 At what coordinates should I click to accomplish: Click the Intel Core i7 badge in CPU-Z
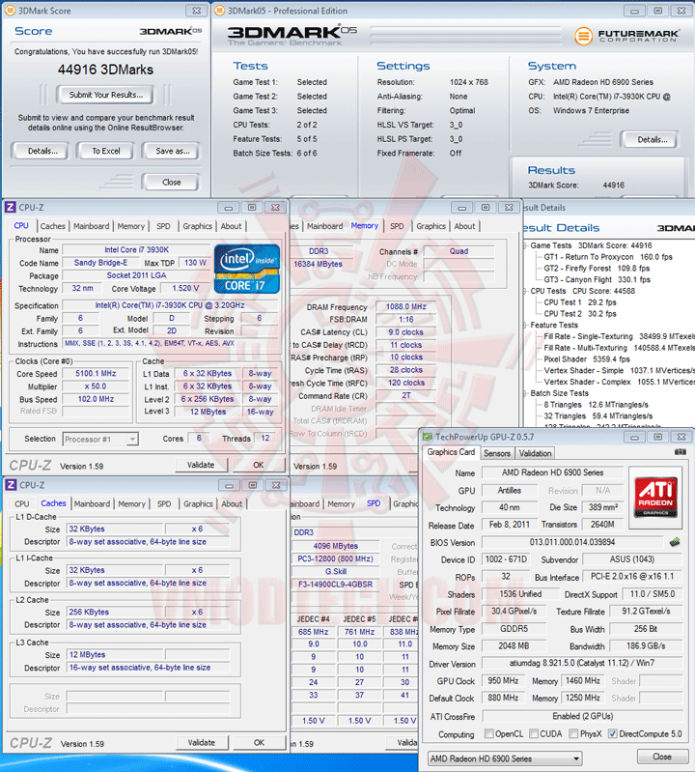click(x=247, y=269)
